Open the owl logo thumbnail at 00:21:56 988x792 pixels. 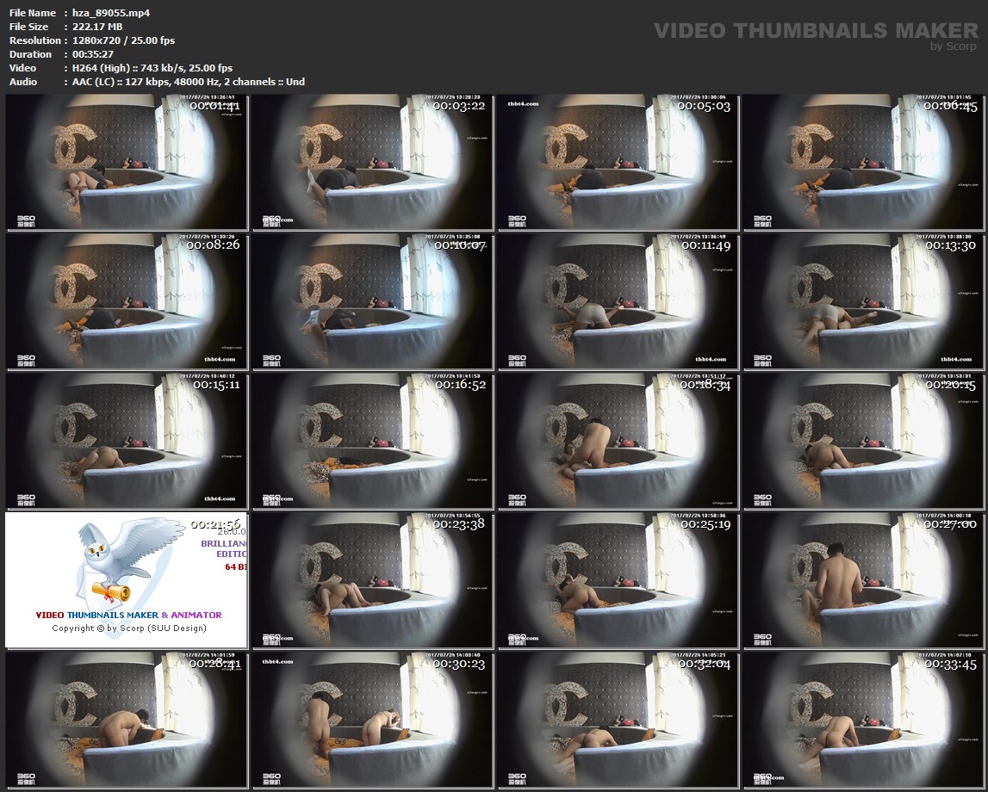coord(127,580)
